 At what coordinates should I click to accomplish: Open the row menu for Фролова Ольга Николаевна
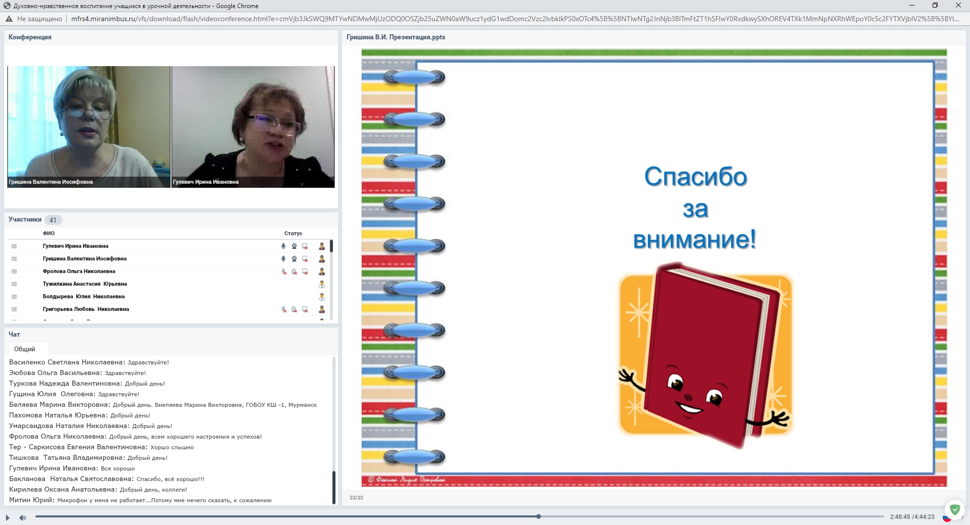point(14,272)
